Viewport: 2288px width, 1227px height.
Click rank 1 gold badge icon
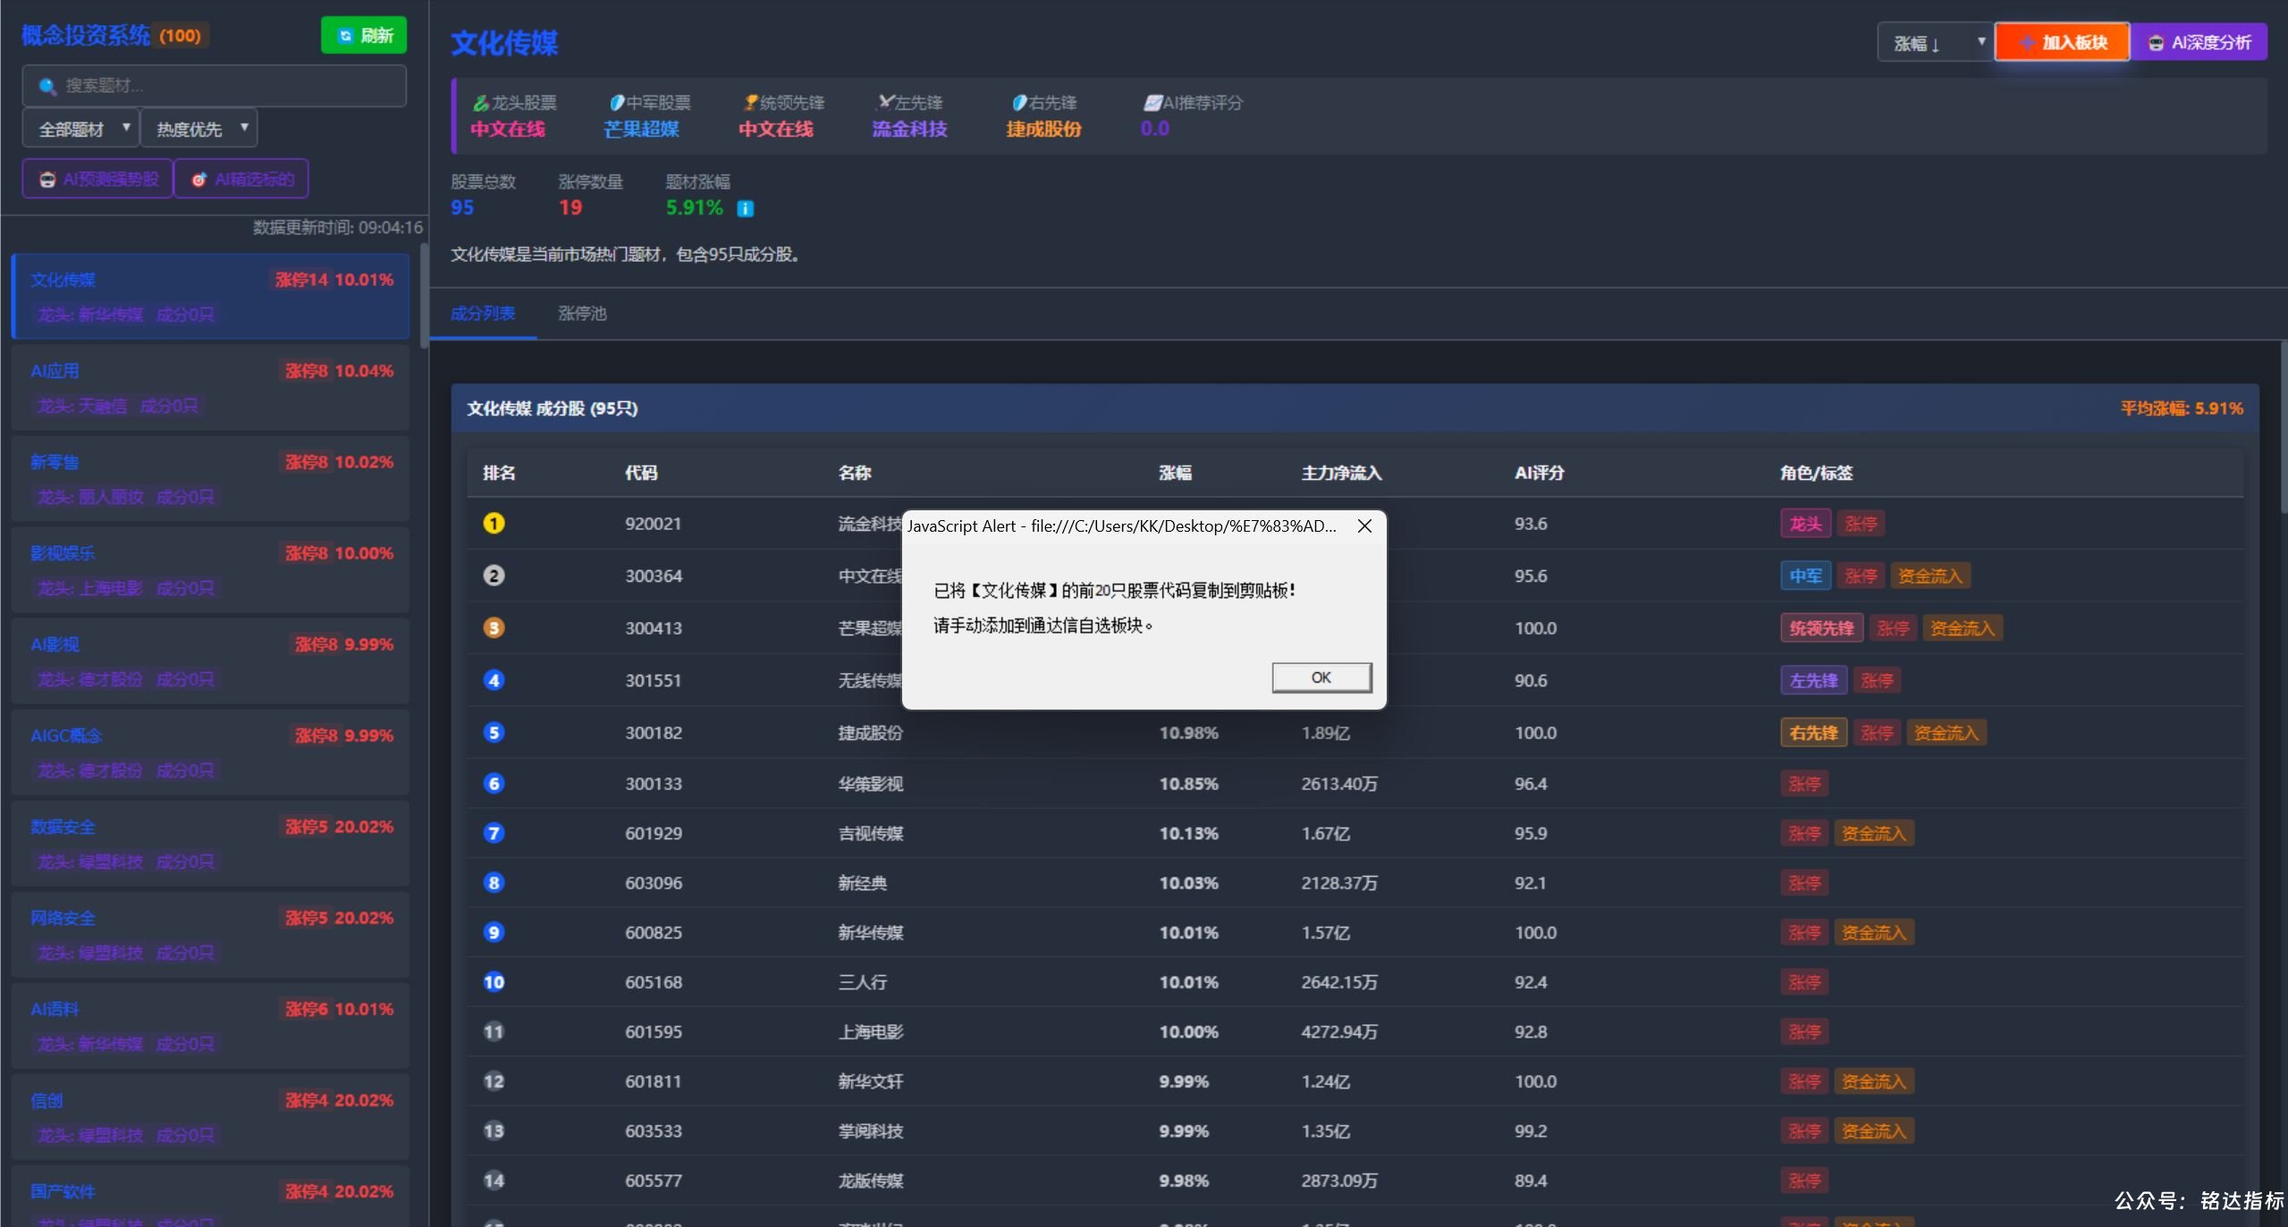click(x=494, y=524)
